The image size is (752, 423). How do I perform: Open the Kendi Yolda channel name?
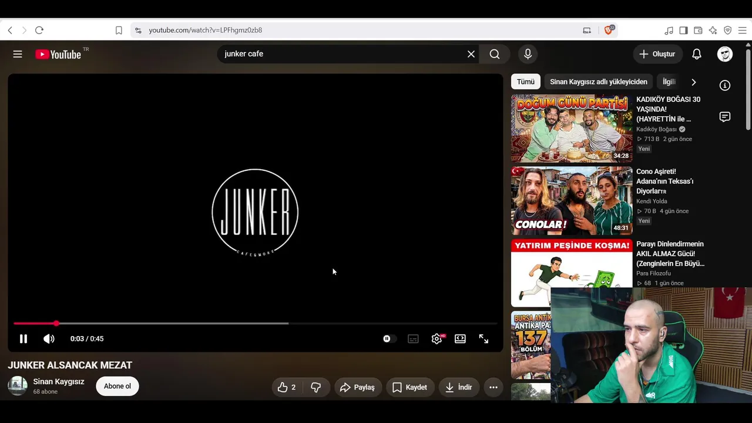click(x=652, y=202)
